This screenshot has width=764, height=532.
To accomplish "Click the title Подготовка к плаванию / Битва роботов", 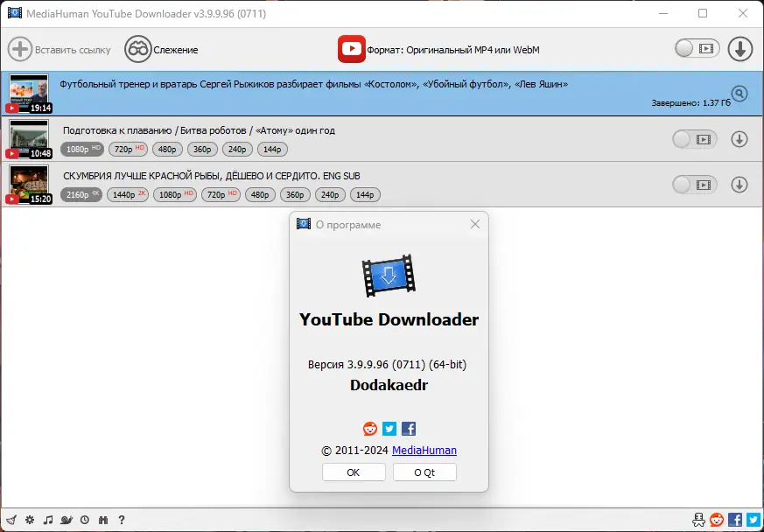I will point(199,130).
